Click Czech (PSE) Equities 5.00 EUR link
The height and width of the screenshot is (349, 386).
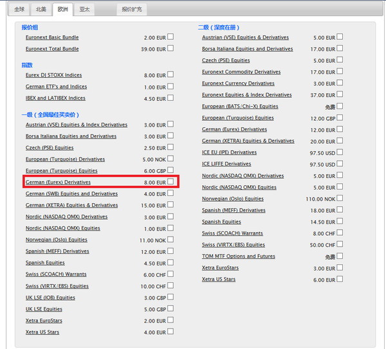[226, 60]
